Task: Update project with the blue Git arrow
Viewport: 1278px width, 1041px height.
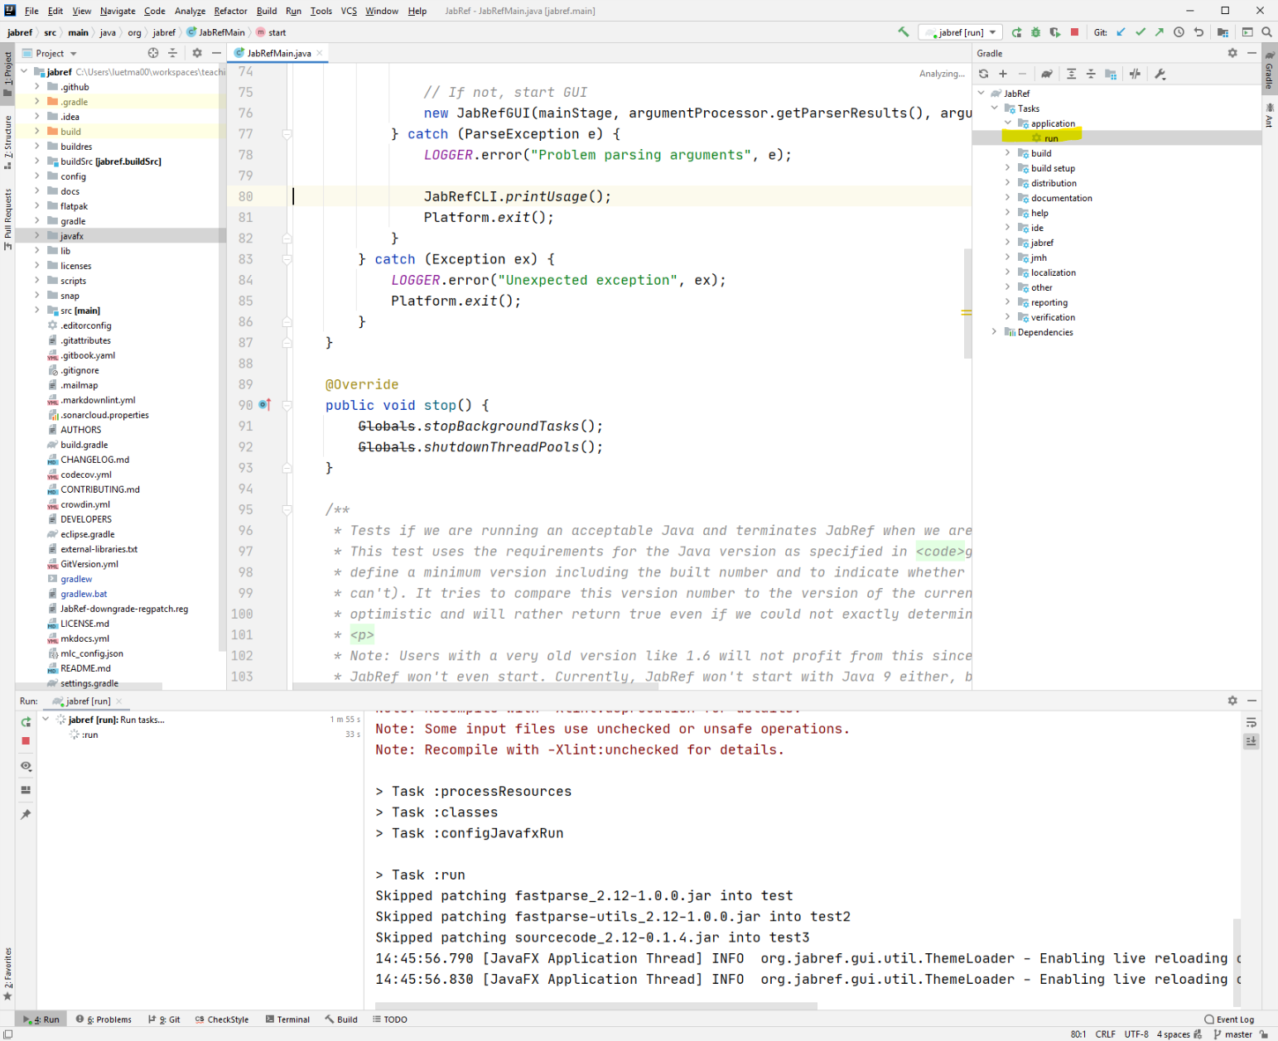Action: [x=1121, y=32]
